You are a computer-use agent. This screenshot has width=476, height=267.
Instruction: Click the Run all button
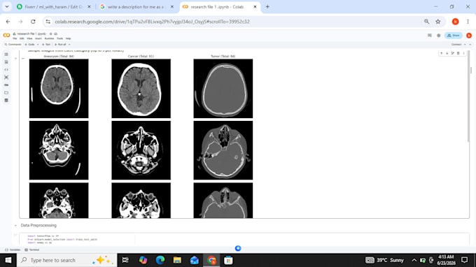point(60,45)
